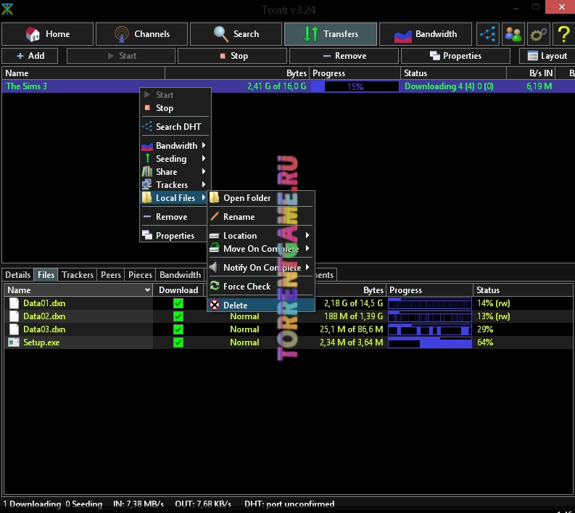
Task: Click the Setup.exe application icon
Action: 14,342
